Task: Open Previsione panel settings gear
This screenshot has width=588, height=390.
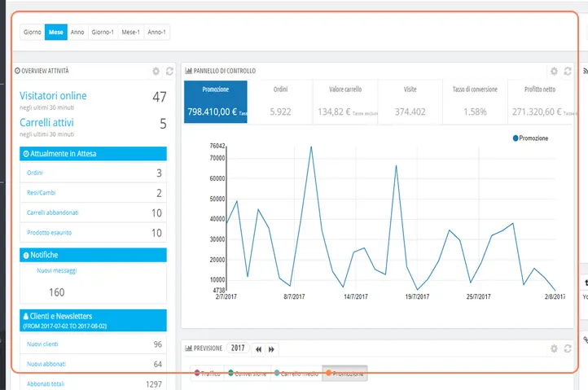Action: 554,348
